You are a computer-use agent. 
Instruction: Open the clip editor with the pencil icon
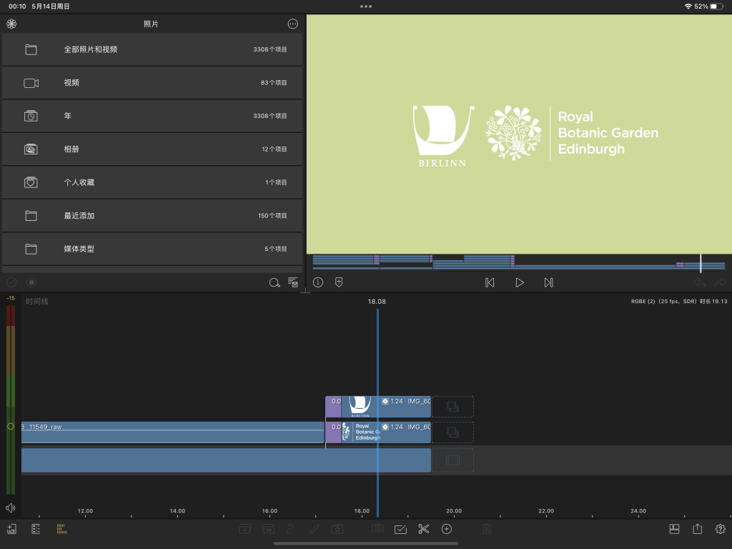click(315, 529)
